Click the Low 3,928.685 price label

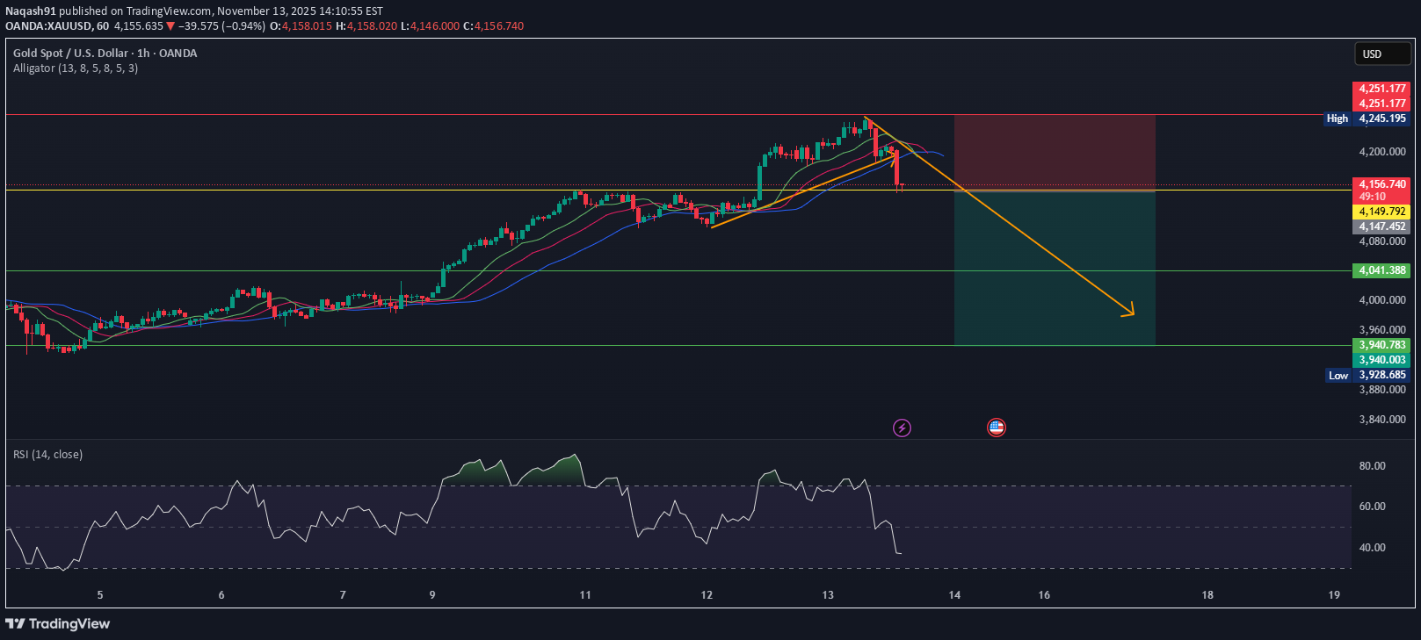(x=1367, y=375)
